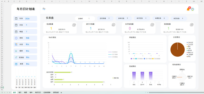
Task: Click the calendar icon beside 月份
Action: click(16, 25)
